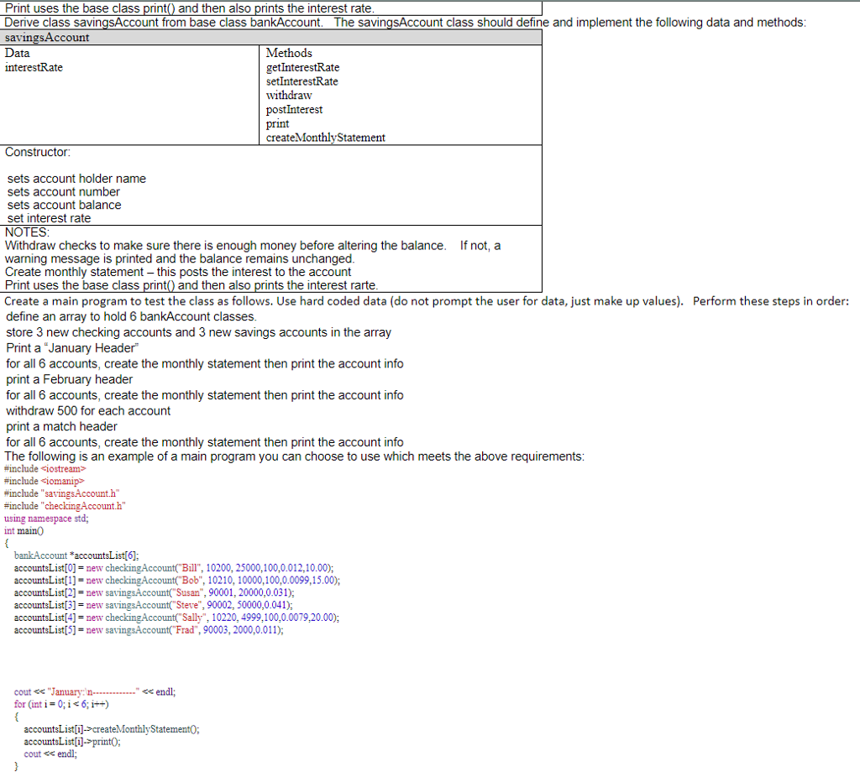This screenshot has height=777, width=860.
Task: Click the accountsList[i]->print() call
Action: (72, 742)
